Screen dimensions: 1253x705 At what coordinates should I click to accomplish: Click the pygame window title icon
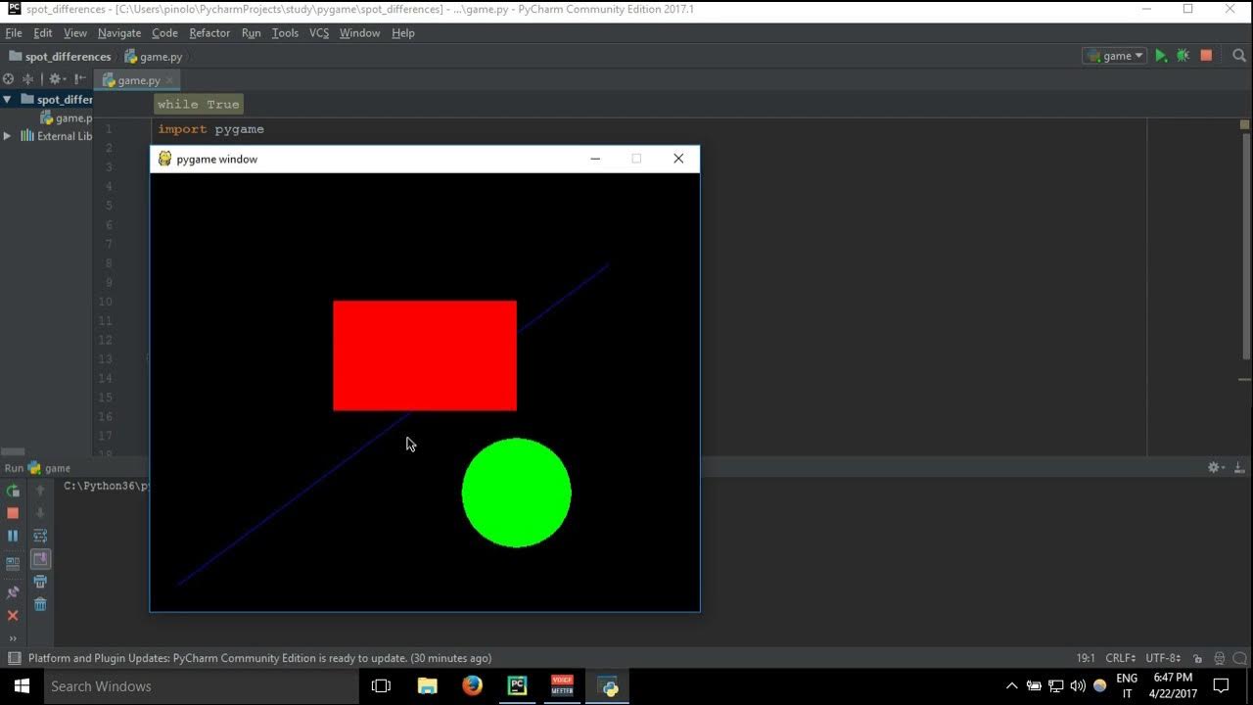click(164, 159)
